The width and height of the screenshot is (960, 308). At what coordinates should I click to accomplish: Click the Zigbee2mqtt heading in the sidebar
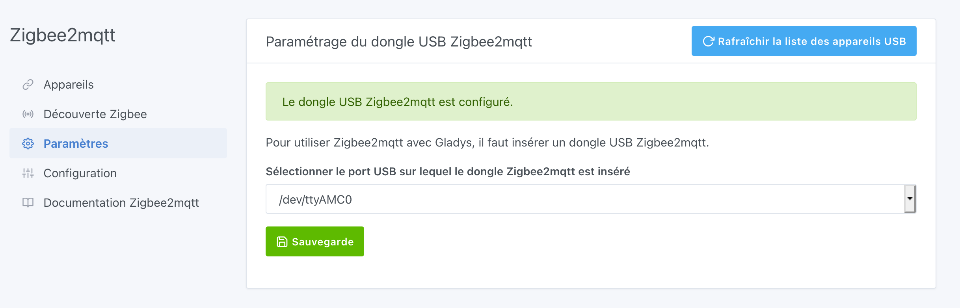coord(62,35)
